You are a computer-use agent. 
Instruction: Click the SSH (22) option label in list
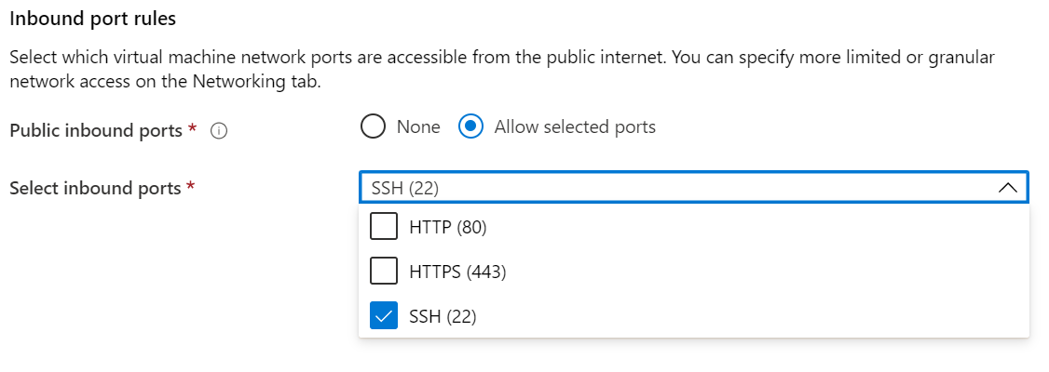click(443, 316)
